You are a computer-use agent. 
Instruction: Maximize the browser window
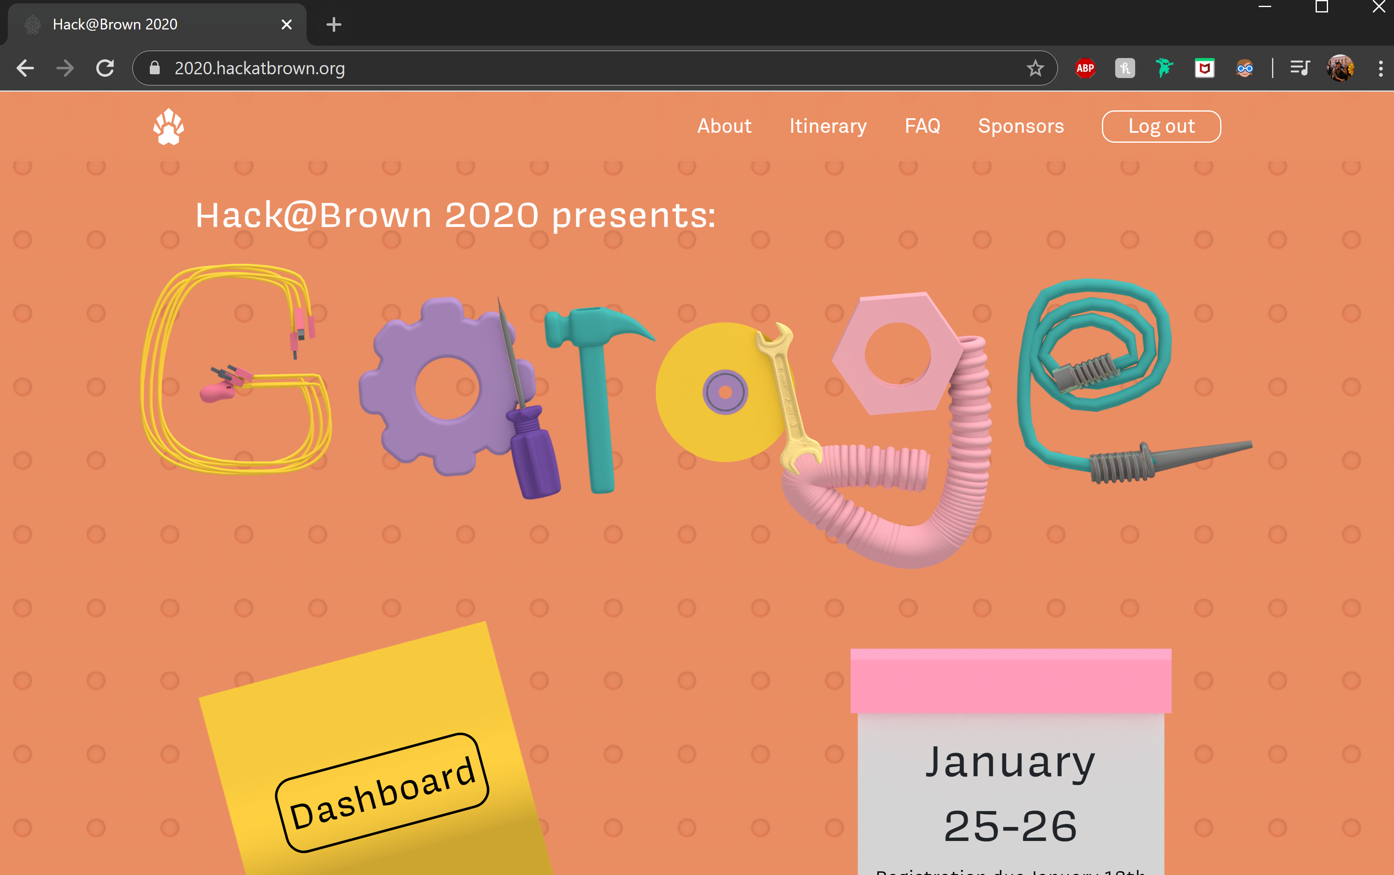[x=1322, y=7]
